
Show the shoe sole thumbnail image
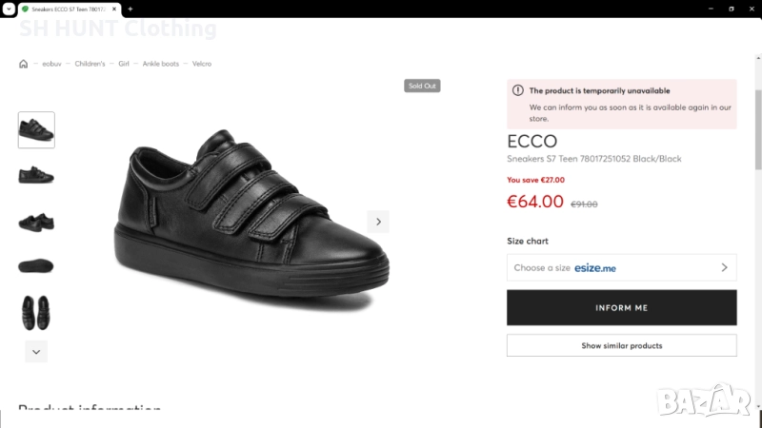coord(36,266)
